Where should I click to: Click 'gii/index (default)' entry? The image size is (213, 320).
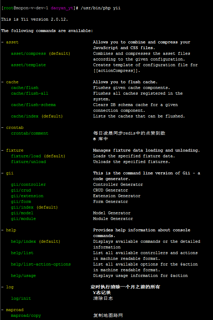click(x=34, y=208)
